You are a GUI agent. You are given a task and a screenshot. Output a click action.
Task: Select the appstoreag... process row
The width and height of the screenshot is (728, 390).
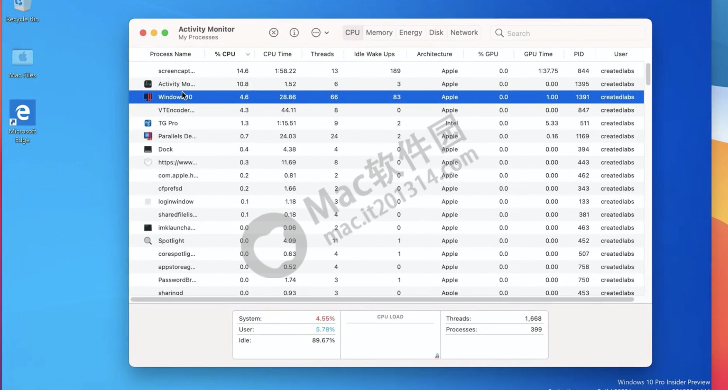click(x=386, y=267)
